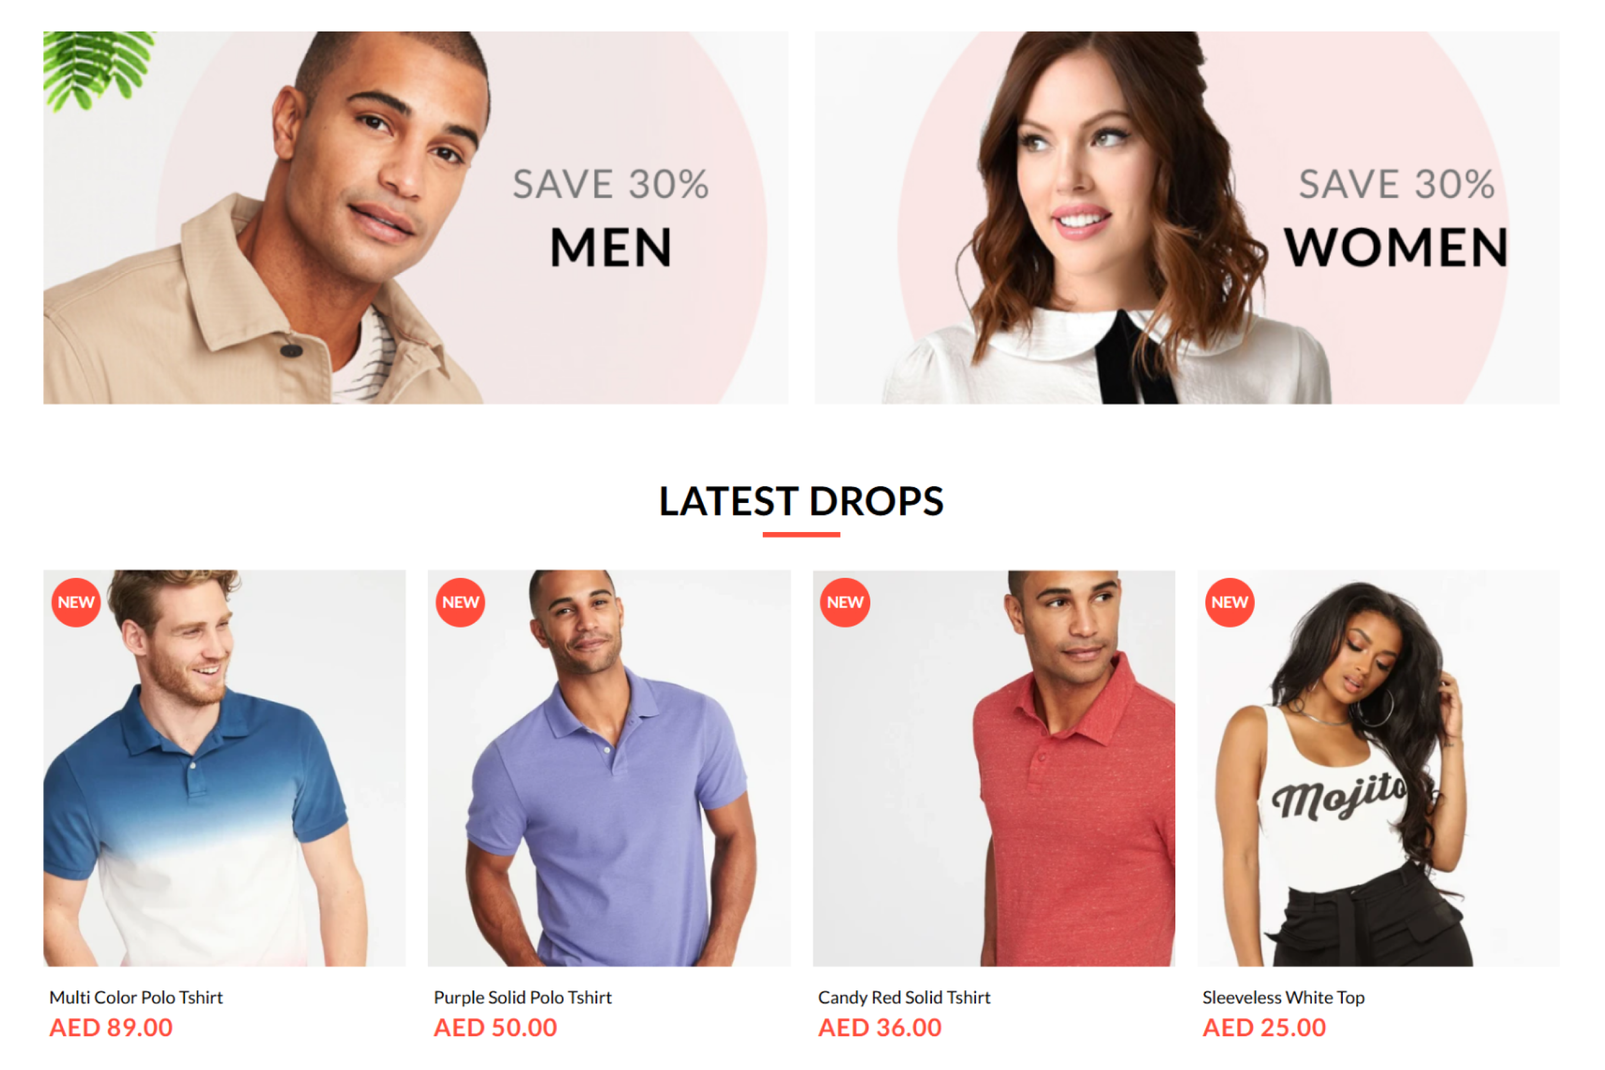This screenshot has width=1605, height=1070.
Task: Click the Multi Color Polo Tshirt title link
Action: click(137, 997)
